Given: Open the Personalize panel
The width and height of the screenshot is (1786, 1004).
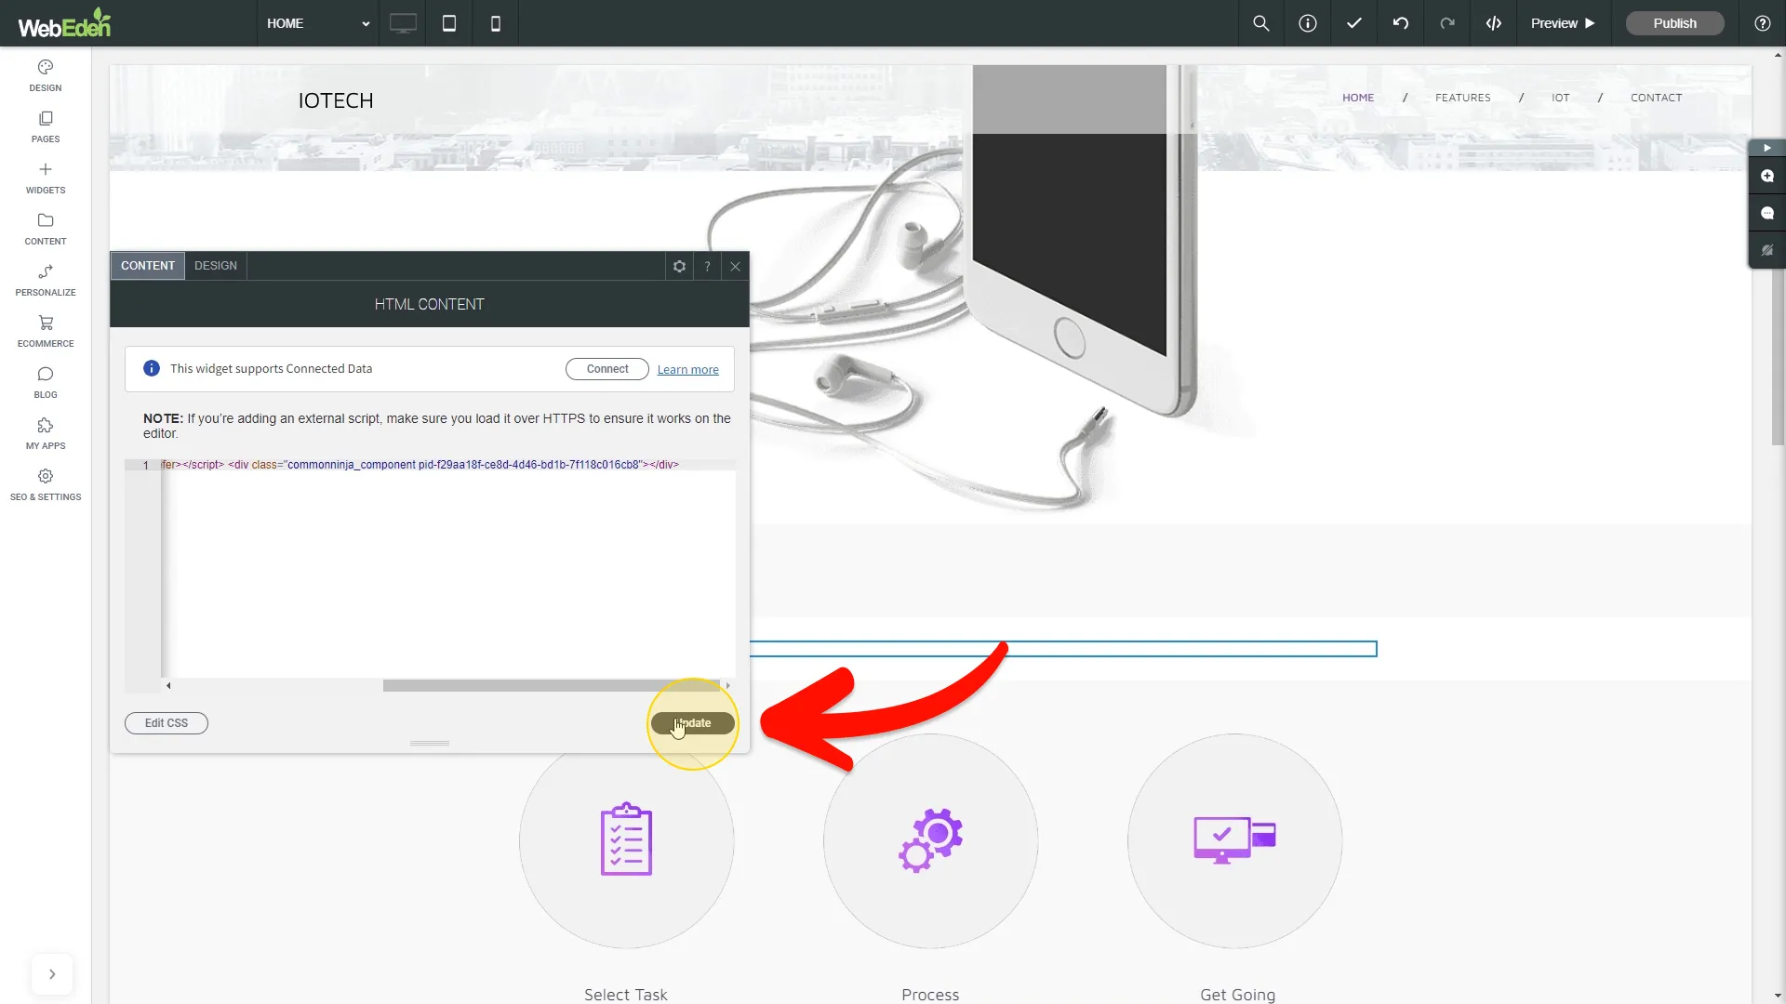Looking at the screenshot, I should 45,281.
